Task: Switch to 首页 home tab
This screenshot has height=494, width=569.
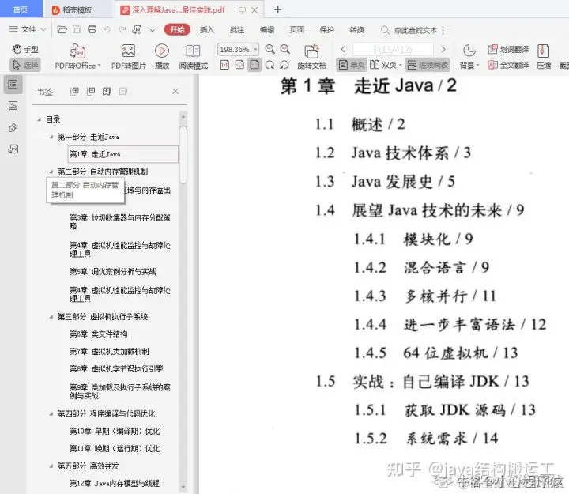Action: click(21, 9)
